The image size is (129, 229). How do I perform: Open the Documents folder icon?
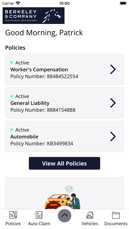point(116,215)
